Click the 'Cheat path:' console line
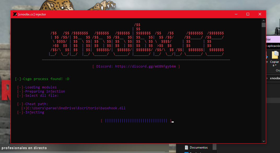 pyautogui.click(x=32, y=104)
